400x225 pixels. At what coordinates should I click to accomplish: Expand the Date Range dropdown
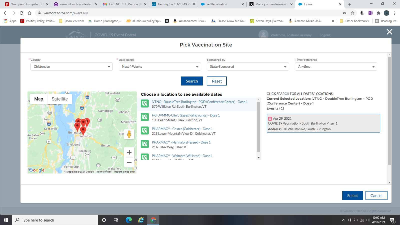click(160, 66)
